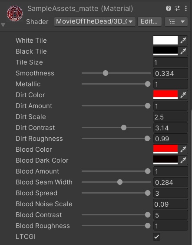Click the Dirt Contrast slider handle
Screen dimensions: 192x245
pos(124,128)
